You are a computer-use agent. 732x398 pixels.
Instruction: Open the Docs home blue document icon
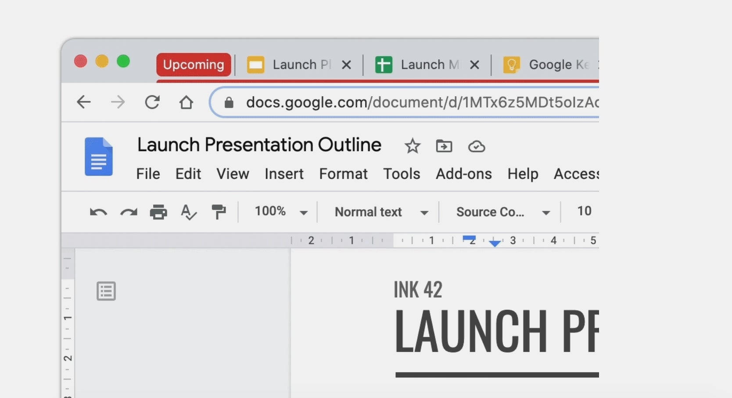[99, 157]
